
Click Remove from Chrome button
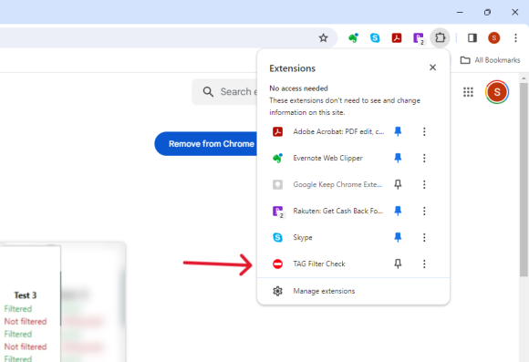[x=206, y=144]
